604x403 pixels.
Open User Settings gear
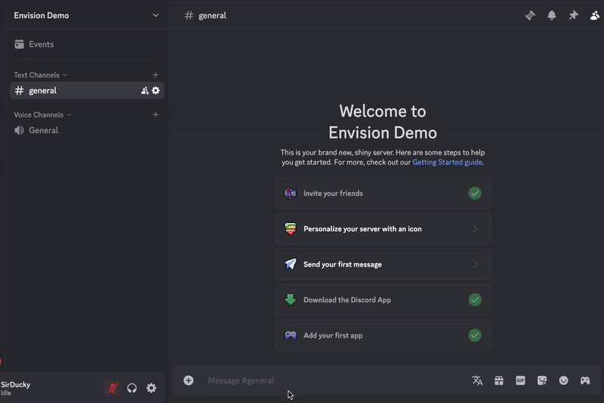click(152, 388)
